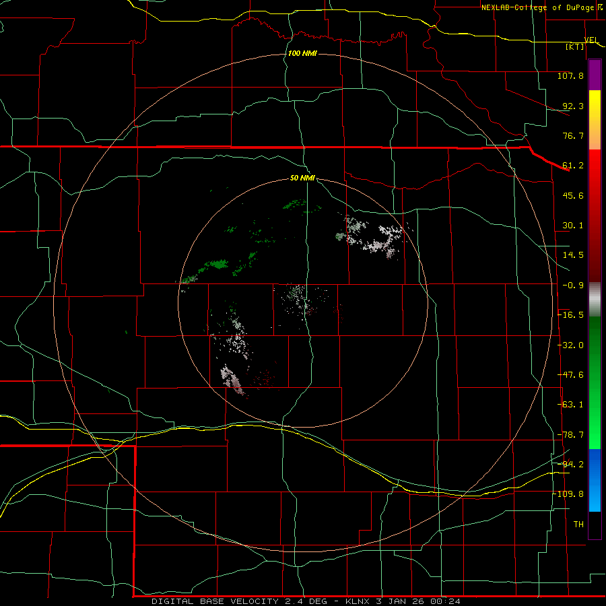The width and height of the screenshot is (606, 606).
Task: Click the -63.1 velocity scale value
Action: tap(570, 405)
